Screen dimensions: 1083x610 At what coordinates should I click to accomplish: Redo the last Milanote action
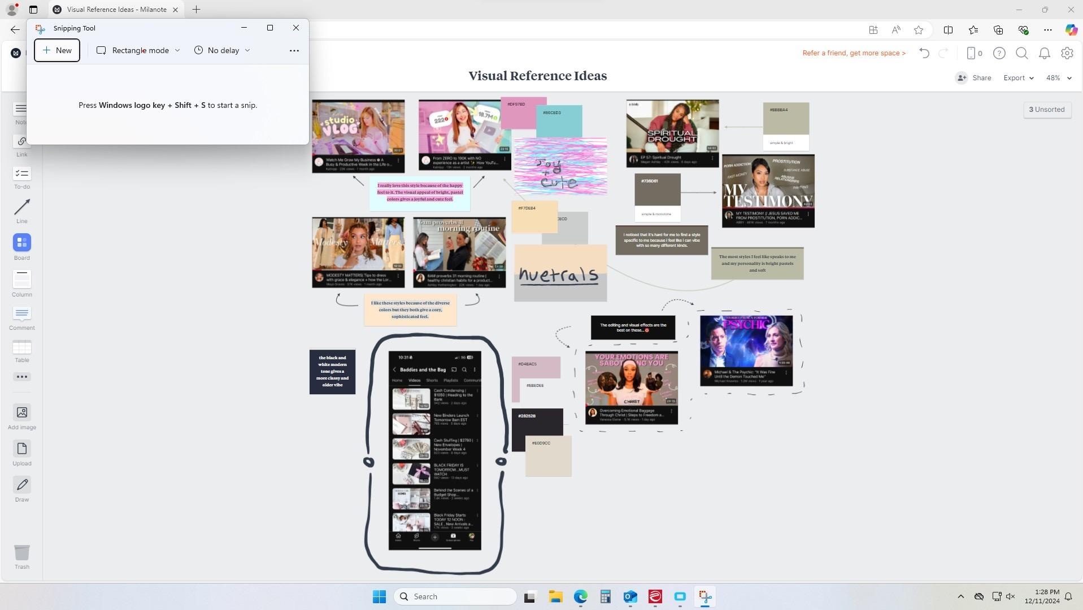[x=943, y=53]
